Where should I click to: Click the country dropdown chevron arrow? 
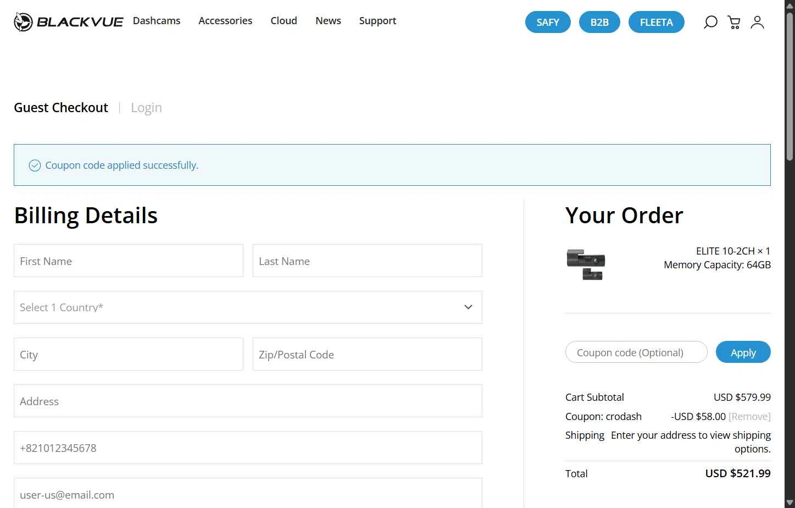[x=468, y=307]
